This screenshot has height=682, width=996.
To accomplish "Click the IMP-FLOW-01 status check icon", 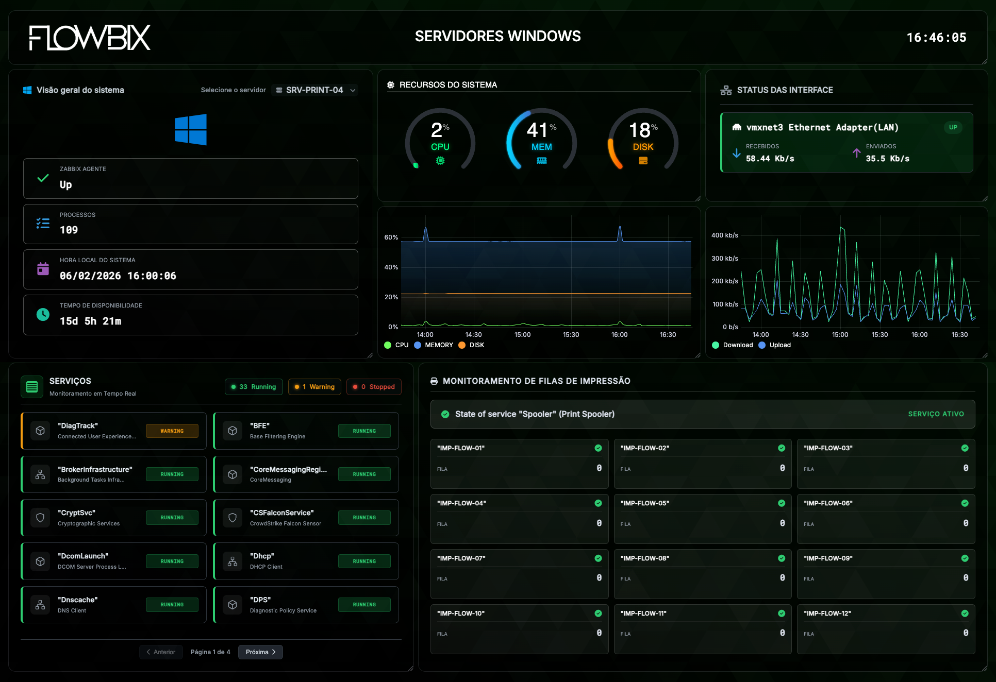I will point(598,448).
